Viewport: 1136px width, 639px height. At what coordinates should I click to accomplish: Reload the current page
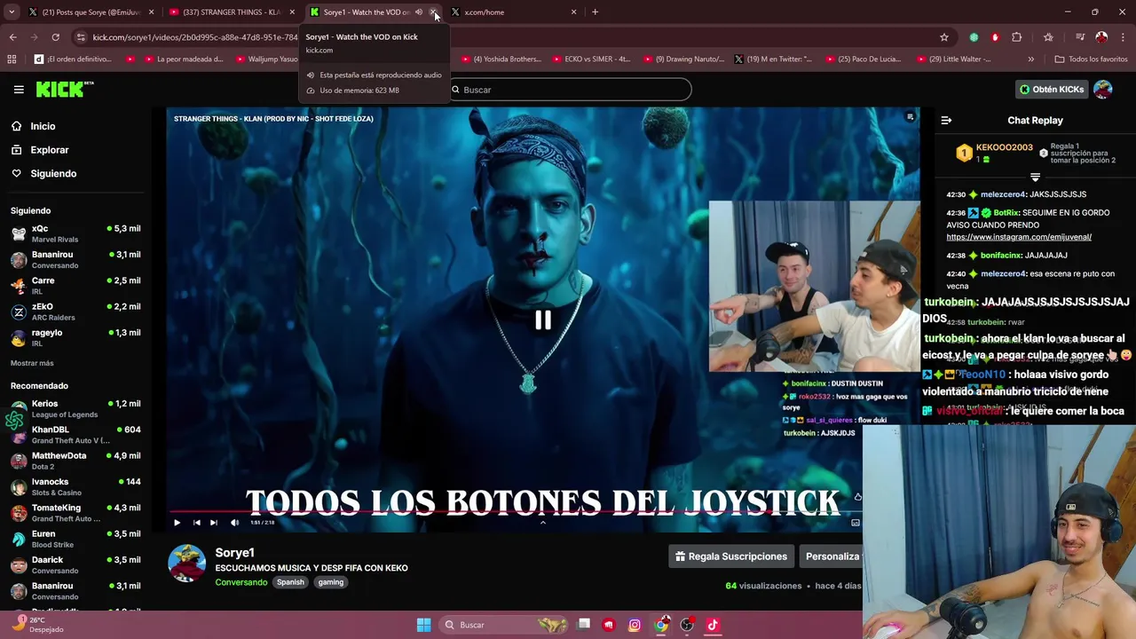55,37
